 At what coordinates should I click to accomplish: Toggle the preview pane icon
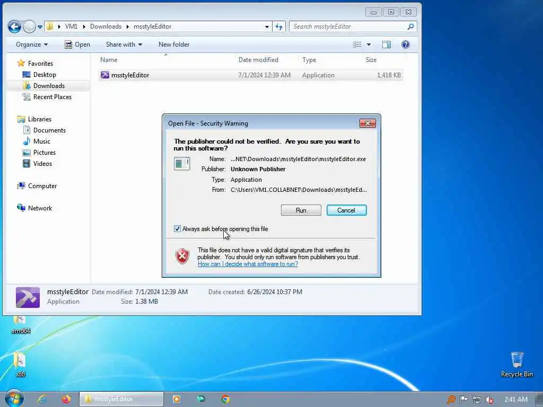pyautogui.click(x=387, y=45)
